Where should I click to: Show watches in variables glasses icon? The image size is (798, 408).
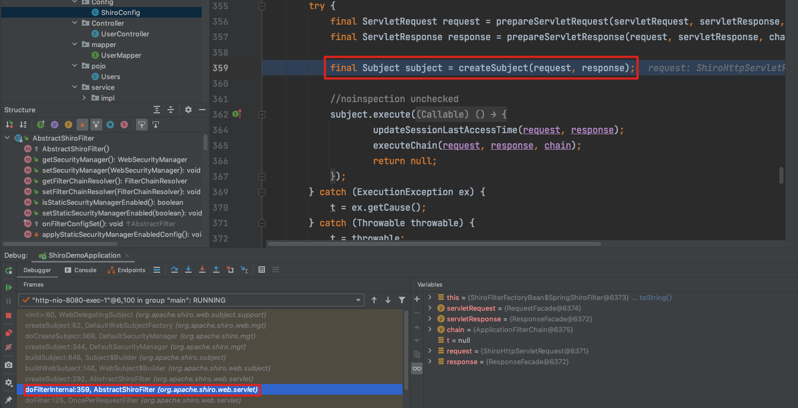click(417, 368)
